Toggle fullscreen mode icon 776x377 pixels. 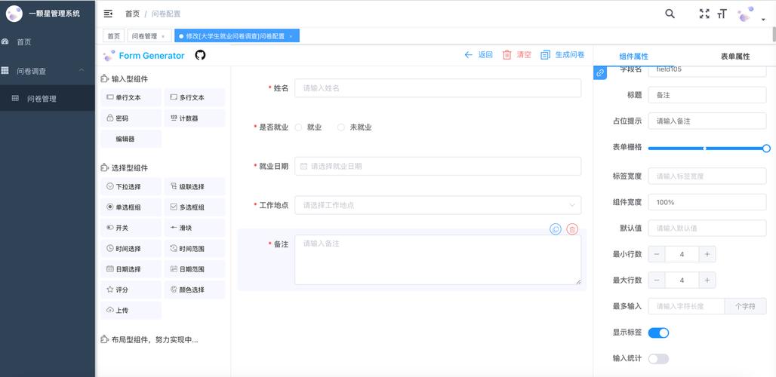point(704,14)
